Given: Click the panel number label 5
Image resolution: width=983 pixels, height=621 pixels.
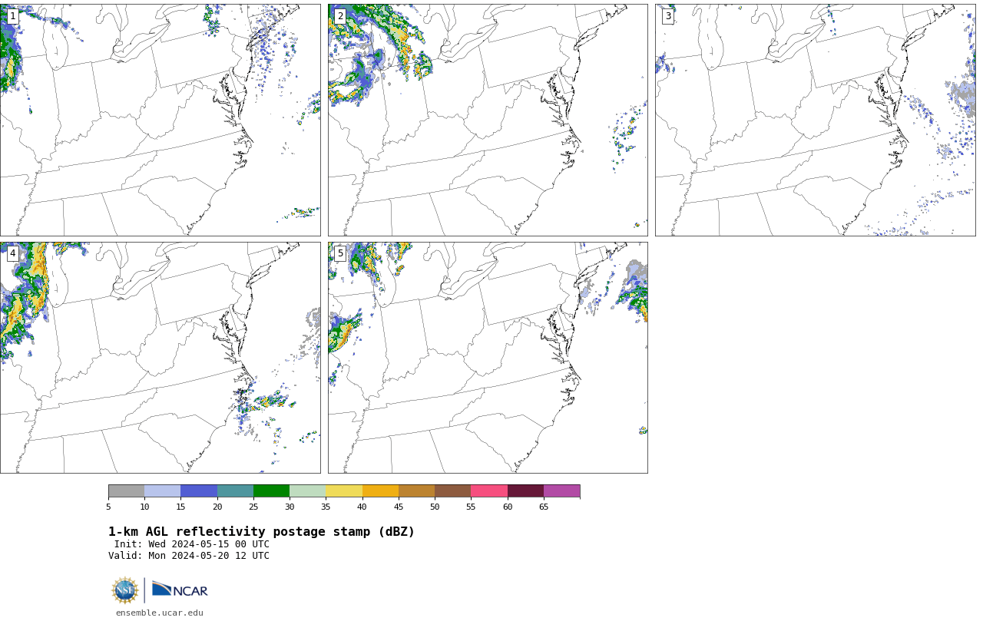Looking at the screenshot, I should click(340, 253).
